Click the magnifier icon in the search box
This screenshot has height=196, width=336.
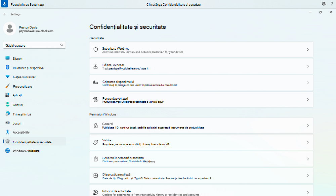[61, 45]
